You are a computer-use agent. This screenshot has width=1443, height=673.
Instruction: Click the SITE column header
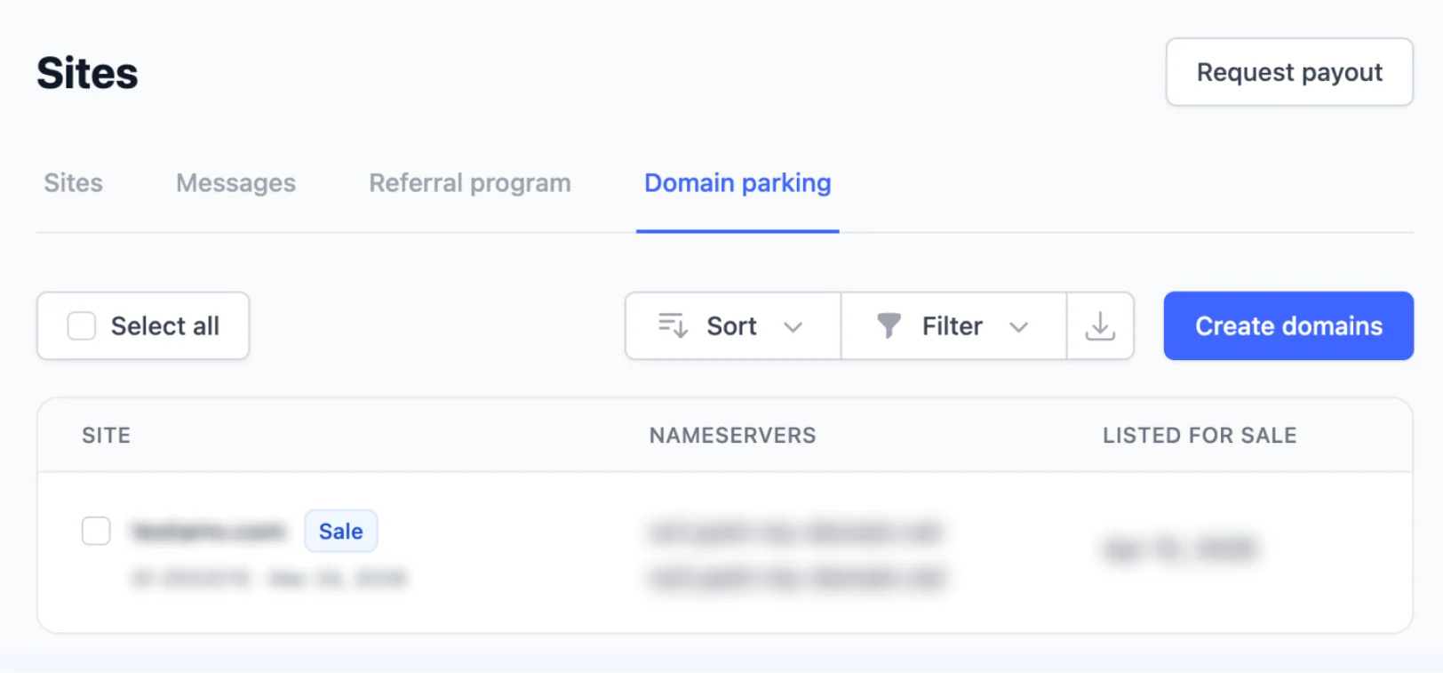tap(106, 436)
